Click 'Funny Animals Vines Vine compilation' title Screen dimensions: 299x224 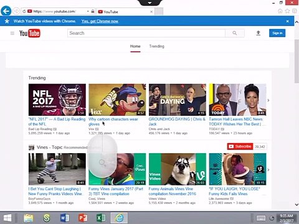173,192
